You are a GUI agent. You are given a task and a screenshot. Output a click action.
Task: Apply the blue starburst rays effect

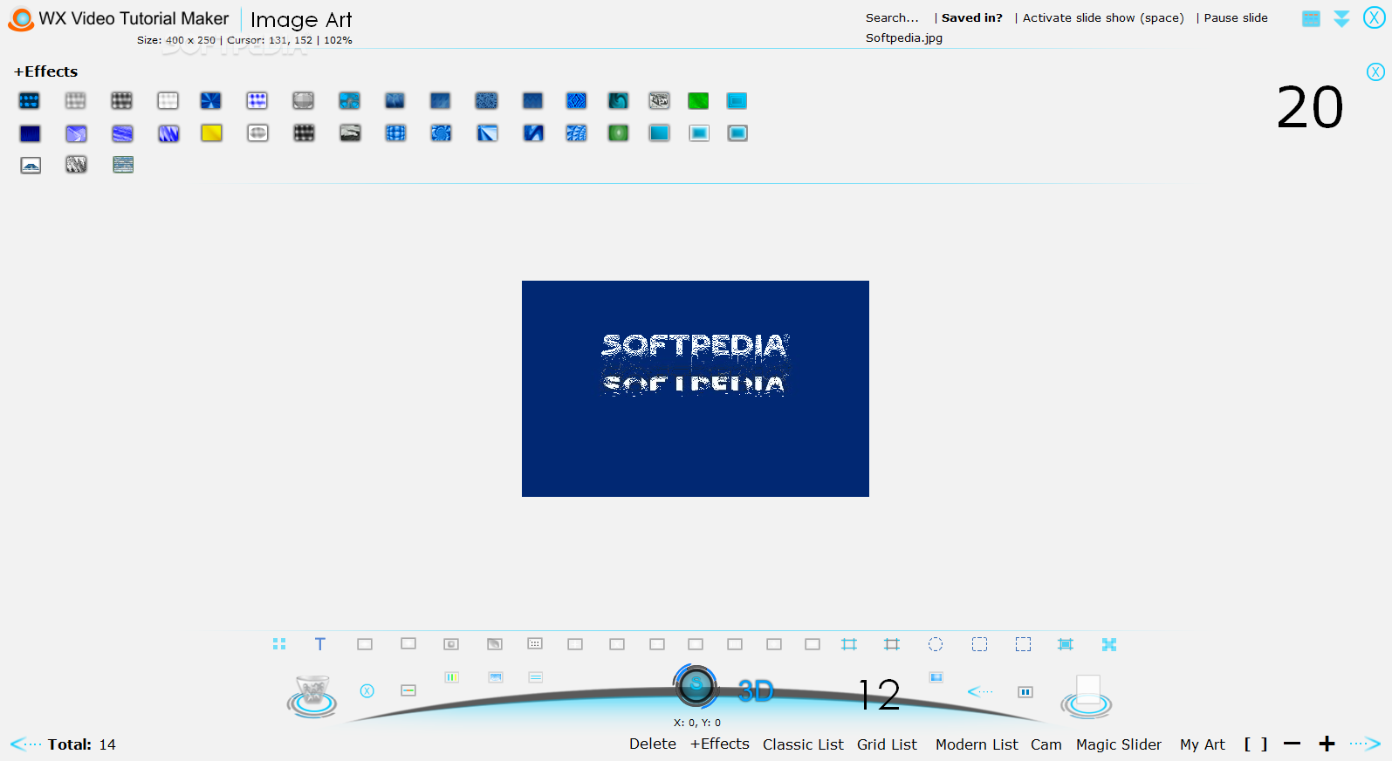(210, 101)
